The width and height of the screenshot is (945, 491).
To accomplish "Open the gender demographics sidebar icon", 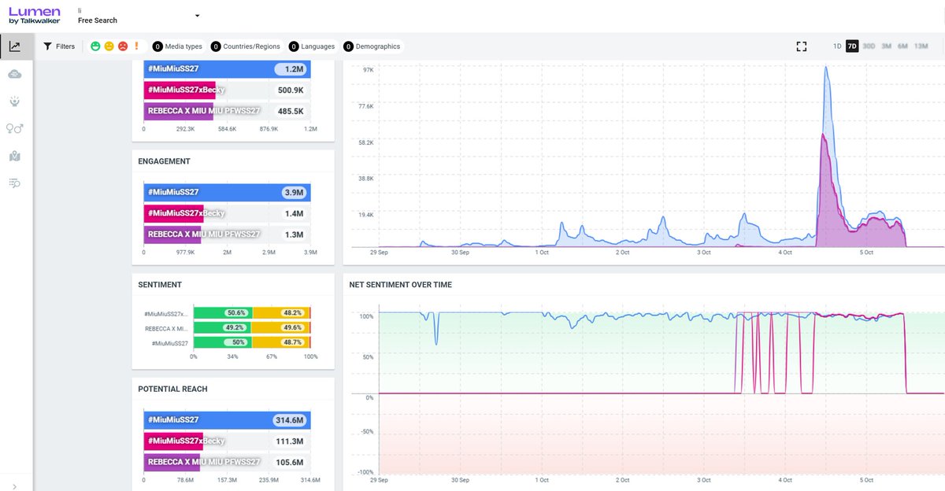I will pyautogui.click(x=15, y=128).
